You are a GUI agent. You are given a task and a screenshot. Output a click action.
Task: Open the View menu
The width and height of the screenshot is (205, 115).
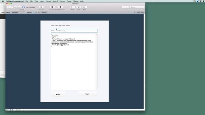tap(36, 1)
